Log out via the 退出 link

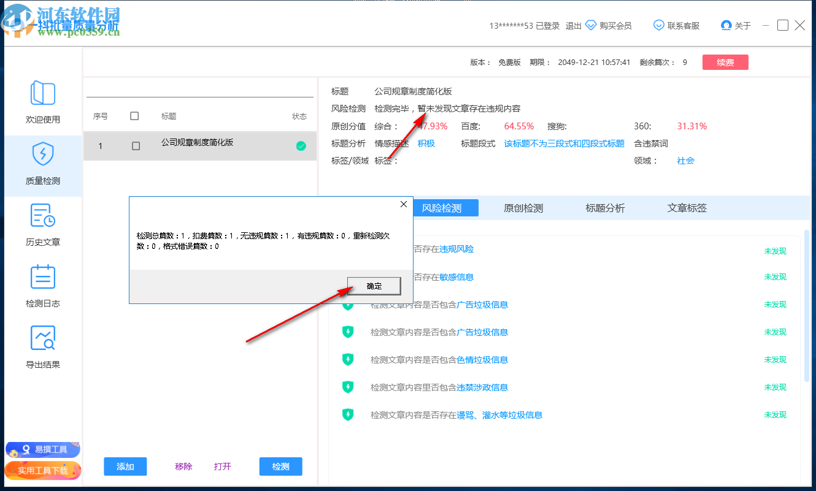coord(573,25)
